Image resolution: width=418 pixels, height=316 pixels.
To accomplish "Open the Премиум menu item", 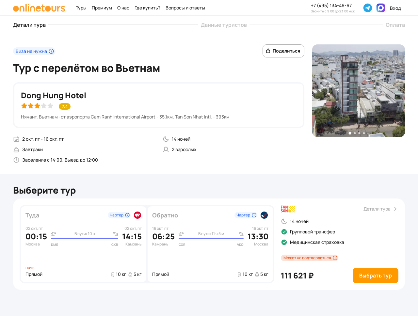I will click(x=102, y=8).
